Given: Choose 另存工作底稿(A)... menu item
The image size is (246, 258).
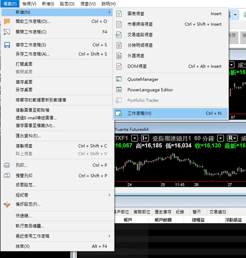Looking at the screenshot, I should coord(57,54).
